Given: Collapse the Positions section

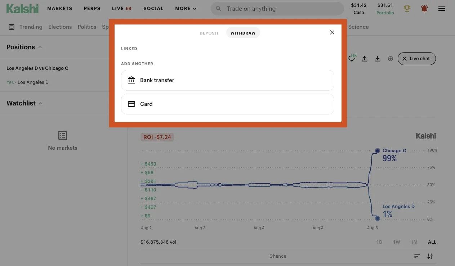Looking at the screenshot, I should pyautogui.click(x=40, y=47).
